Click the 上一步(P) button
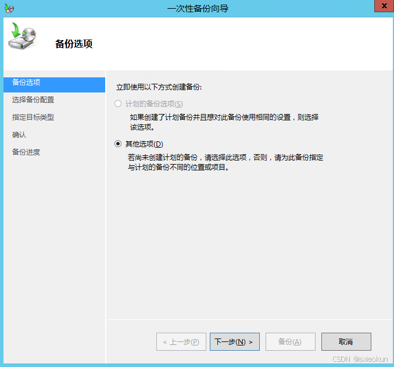The image size is (394, 367). tap(181, 342)
